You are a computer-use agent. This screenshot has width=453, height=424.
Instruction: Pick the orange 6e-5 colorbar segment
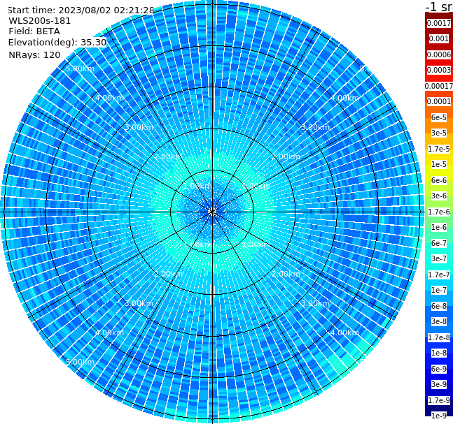439,117
